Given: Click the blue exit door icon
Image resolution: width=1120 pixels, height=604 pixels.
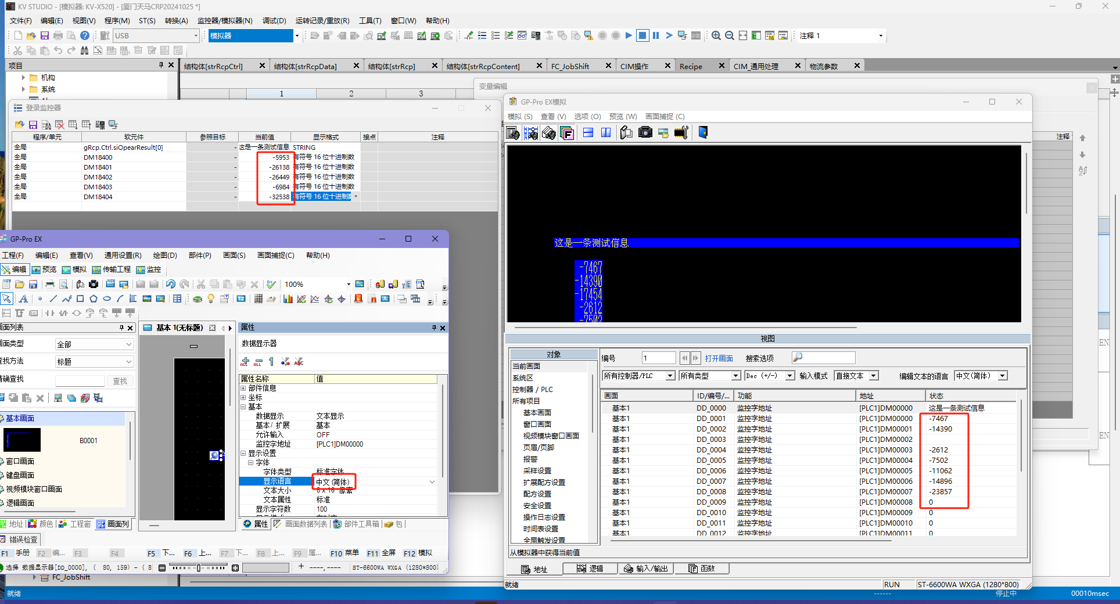Looking at the screenshot, I should 703,133.
